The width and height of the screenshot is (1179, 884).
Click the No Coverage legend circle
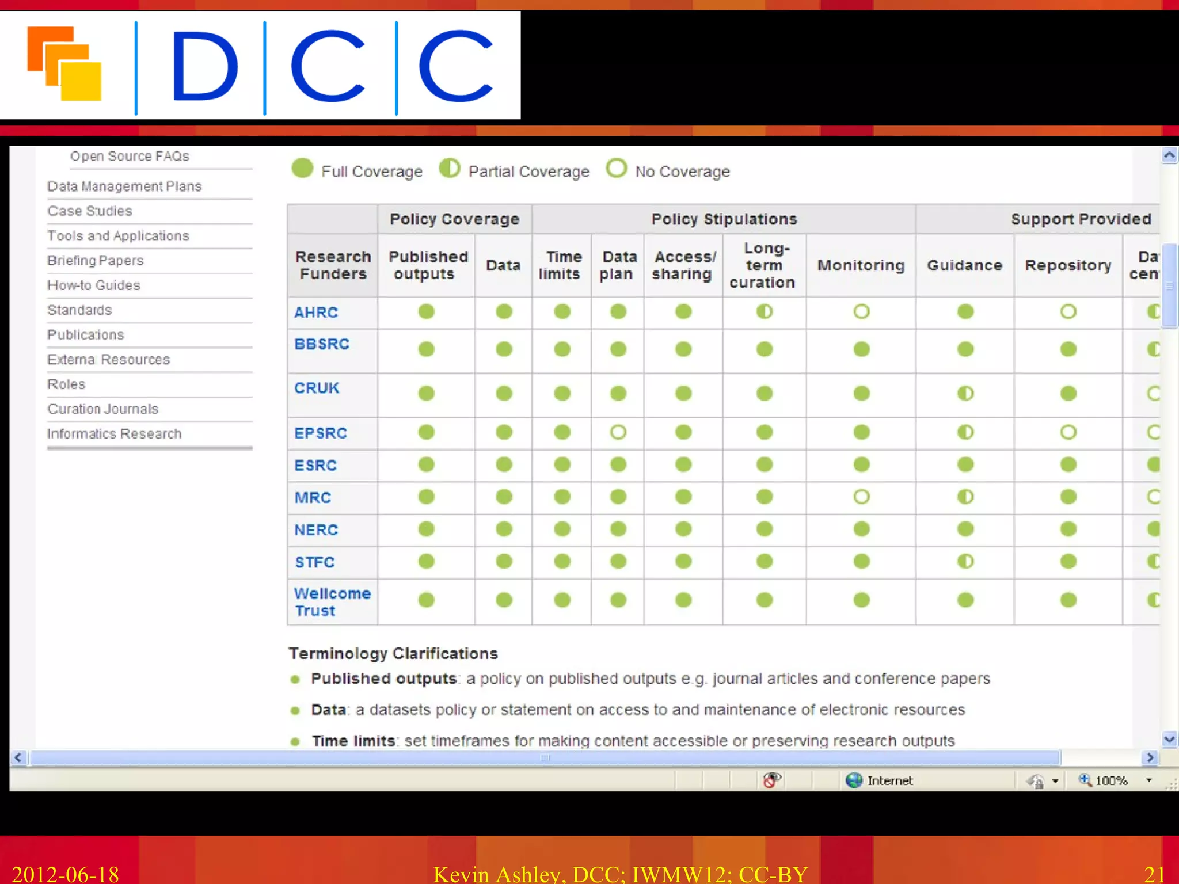616,169
